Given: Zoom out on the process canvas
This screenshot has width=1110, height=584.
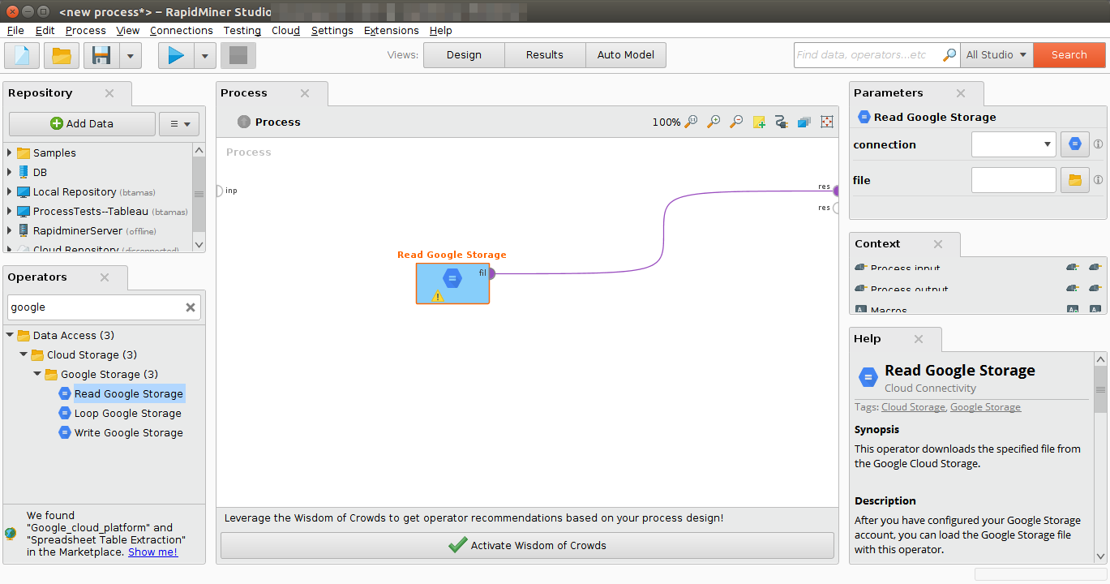Looking at the screenshot, I should pyautogui.click(x=736, y=122).
